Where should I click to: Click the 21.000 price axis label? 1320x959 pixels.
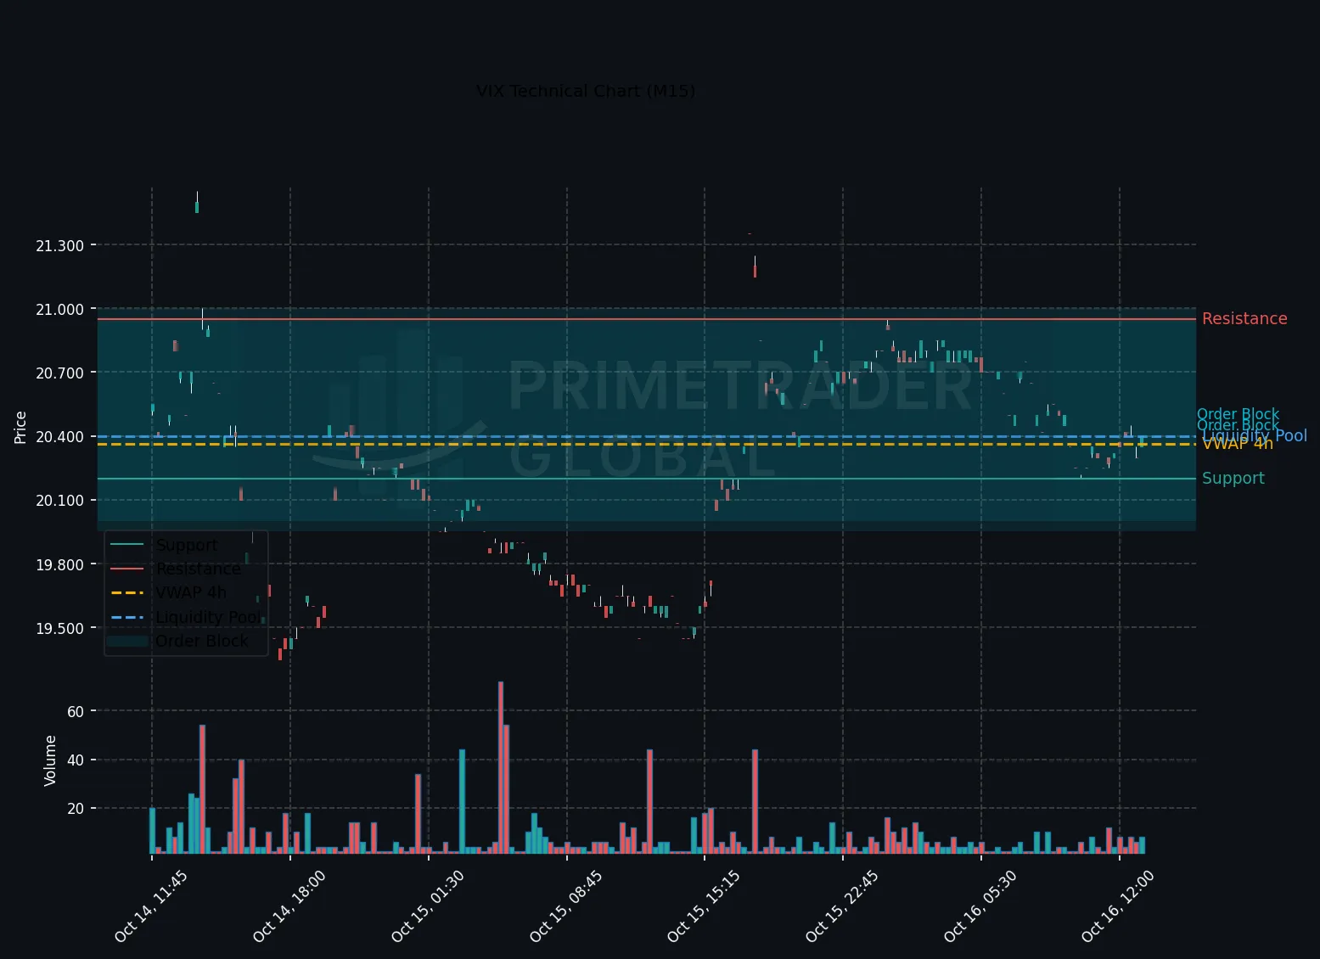pos(59,310)
